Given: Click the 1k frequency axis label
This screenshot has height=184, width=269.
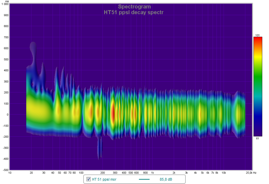Looking at the screenshot, I should pyautogui.click(x=152, y=173).
